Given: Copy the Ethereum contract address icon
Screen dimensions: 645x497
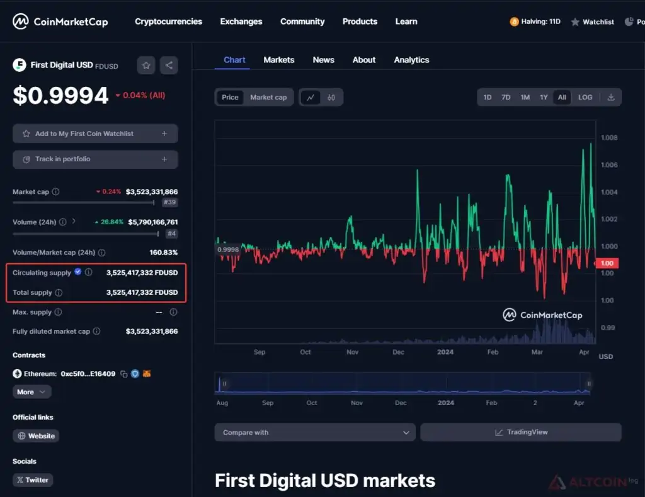Looking at the screenshot, I should (124, 374).
